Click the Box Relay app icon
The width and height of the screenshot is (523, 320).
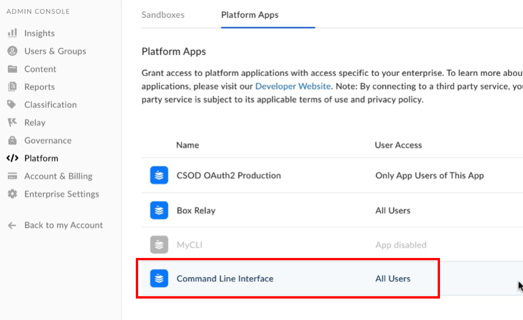pyautogui.click(x=159, y=210)
